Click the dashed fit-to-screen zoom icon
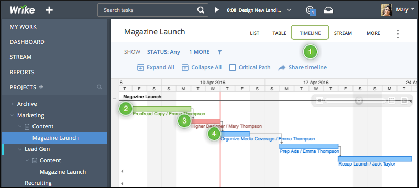 (391, 101)
